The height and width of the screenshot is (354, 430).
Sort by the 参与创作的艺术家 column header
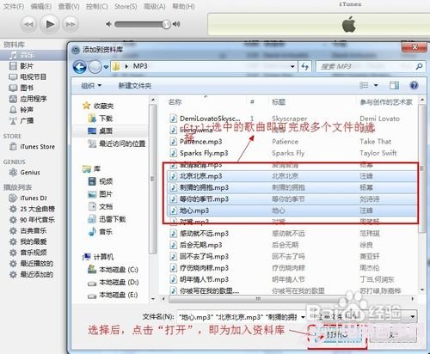tap(386, 101)
